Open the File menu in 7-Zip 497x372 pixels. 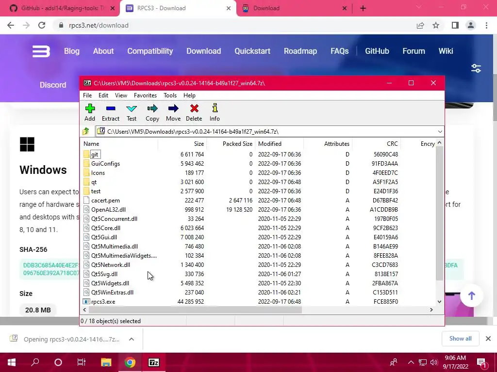click(x=87, y=95)
